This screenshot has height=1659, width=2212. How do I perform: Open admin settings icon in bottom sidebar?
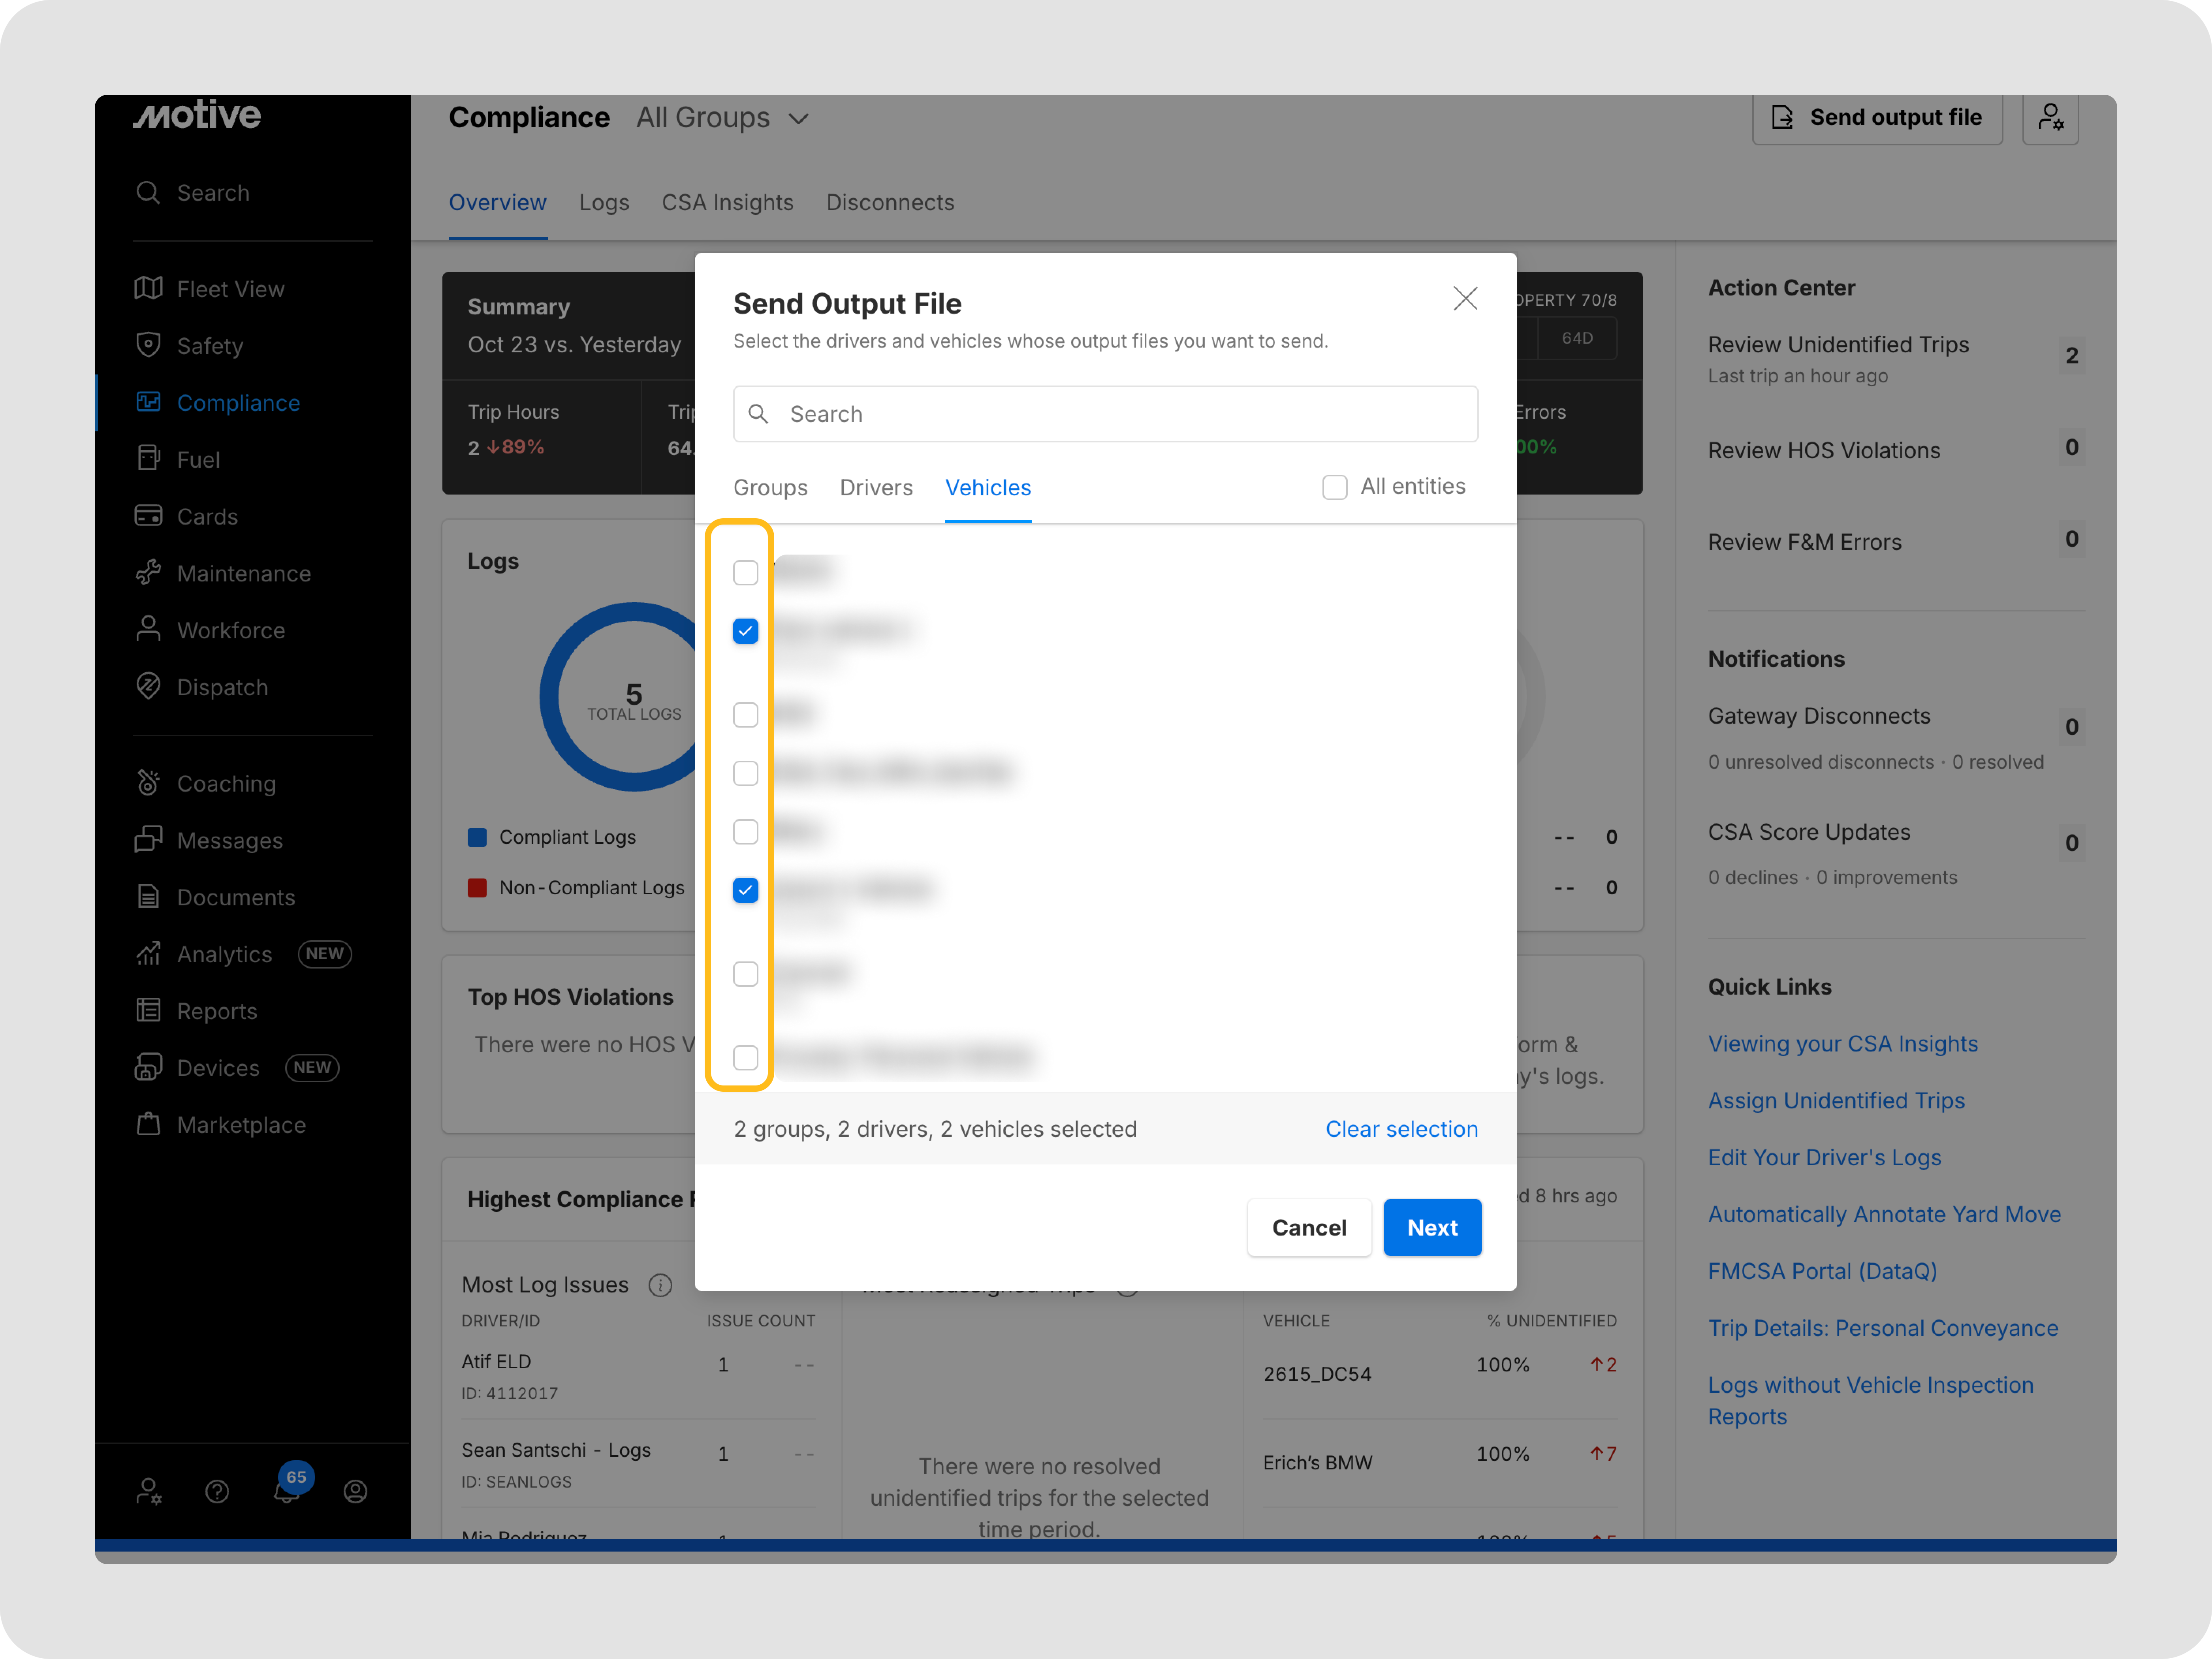(x=149, y=1492)
